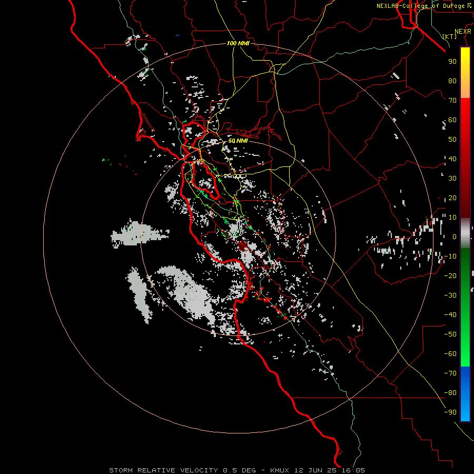
Task: Click the 50 value on velocity scale
Action: click(452, 140)
